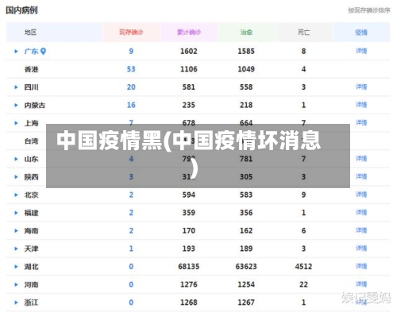397x312 pixels.
Task: Expand the 上海 row
Action: pos(16,123)
